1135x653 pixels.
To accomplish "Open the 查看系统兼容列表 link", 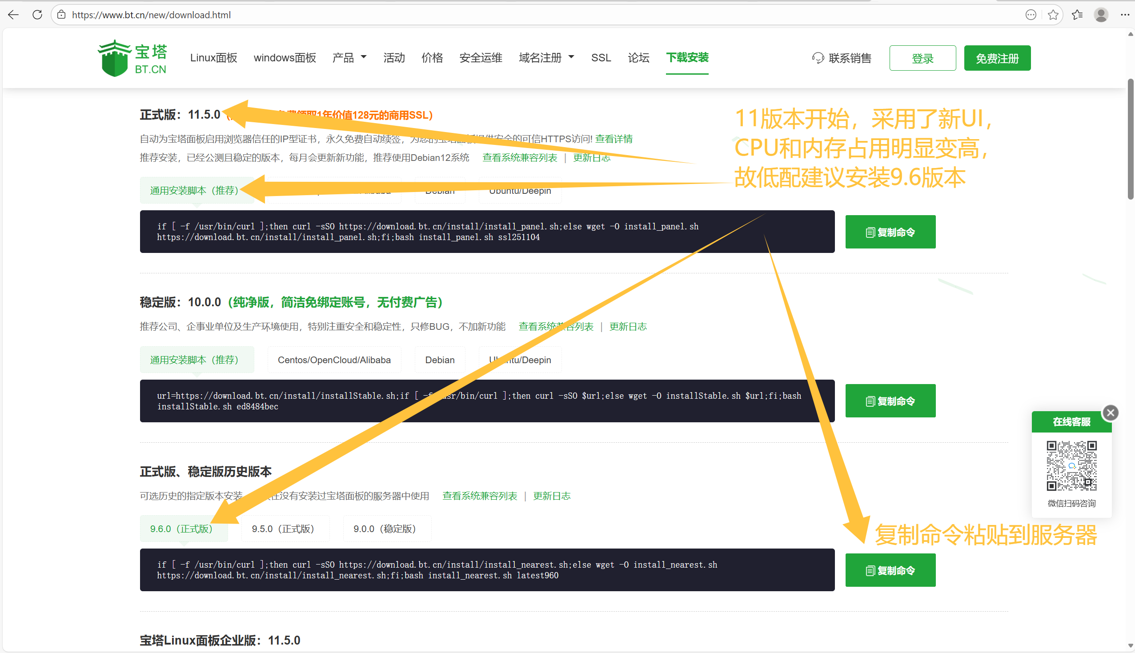I will pyautogui.click(x=519, y=157).
